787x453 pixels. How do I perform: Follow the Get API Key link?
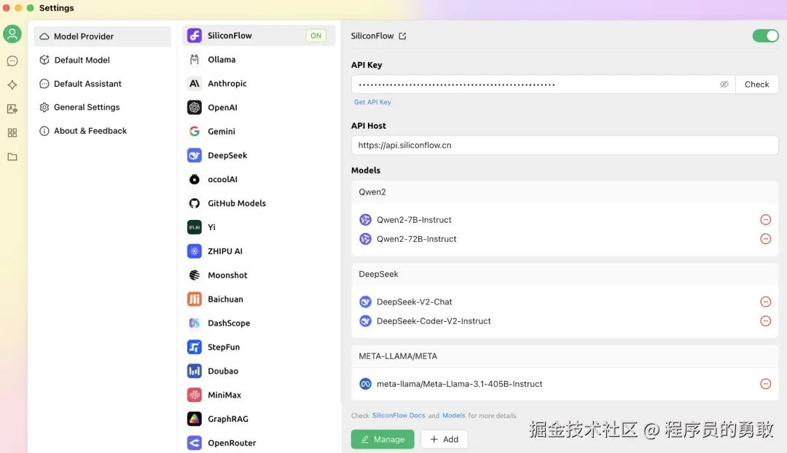coord(372,103)
